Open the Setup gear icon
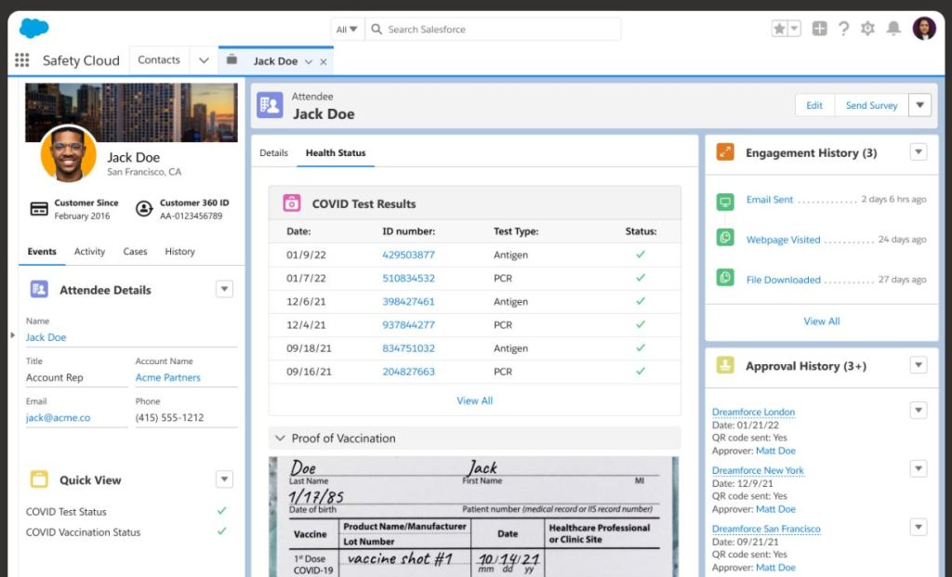 (867, 29)
